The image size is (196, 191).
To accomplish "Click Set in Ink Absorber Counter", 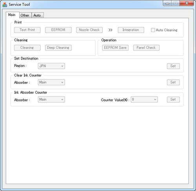I will 173,99.
